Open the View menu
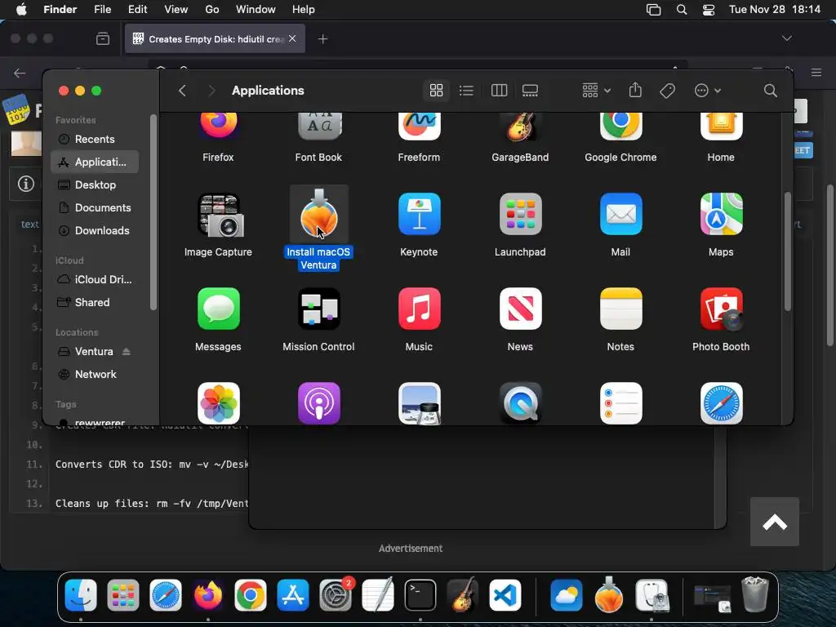The width and height of the screenshot is (836, 627). pos(176,10)
